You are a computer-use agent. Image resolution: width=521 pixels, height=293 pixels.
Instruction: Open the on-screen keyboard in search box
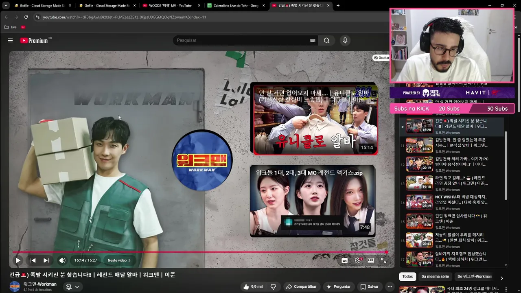coord(313,40)
